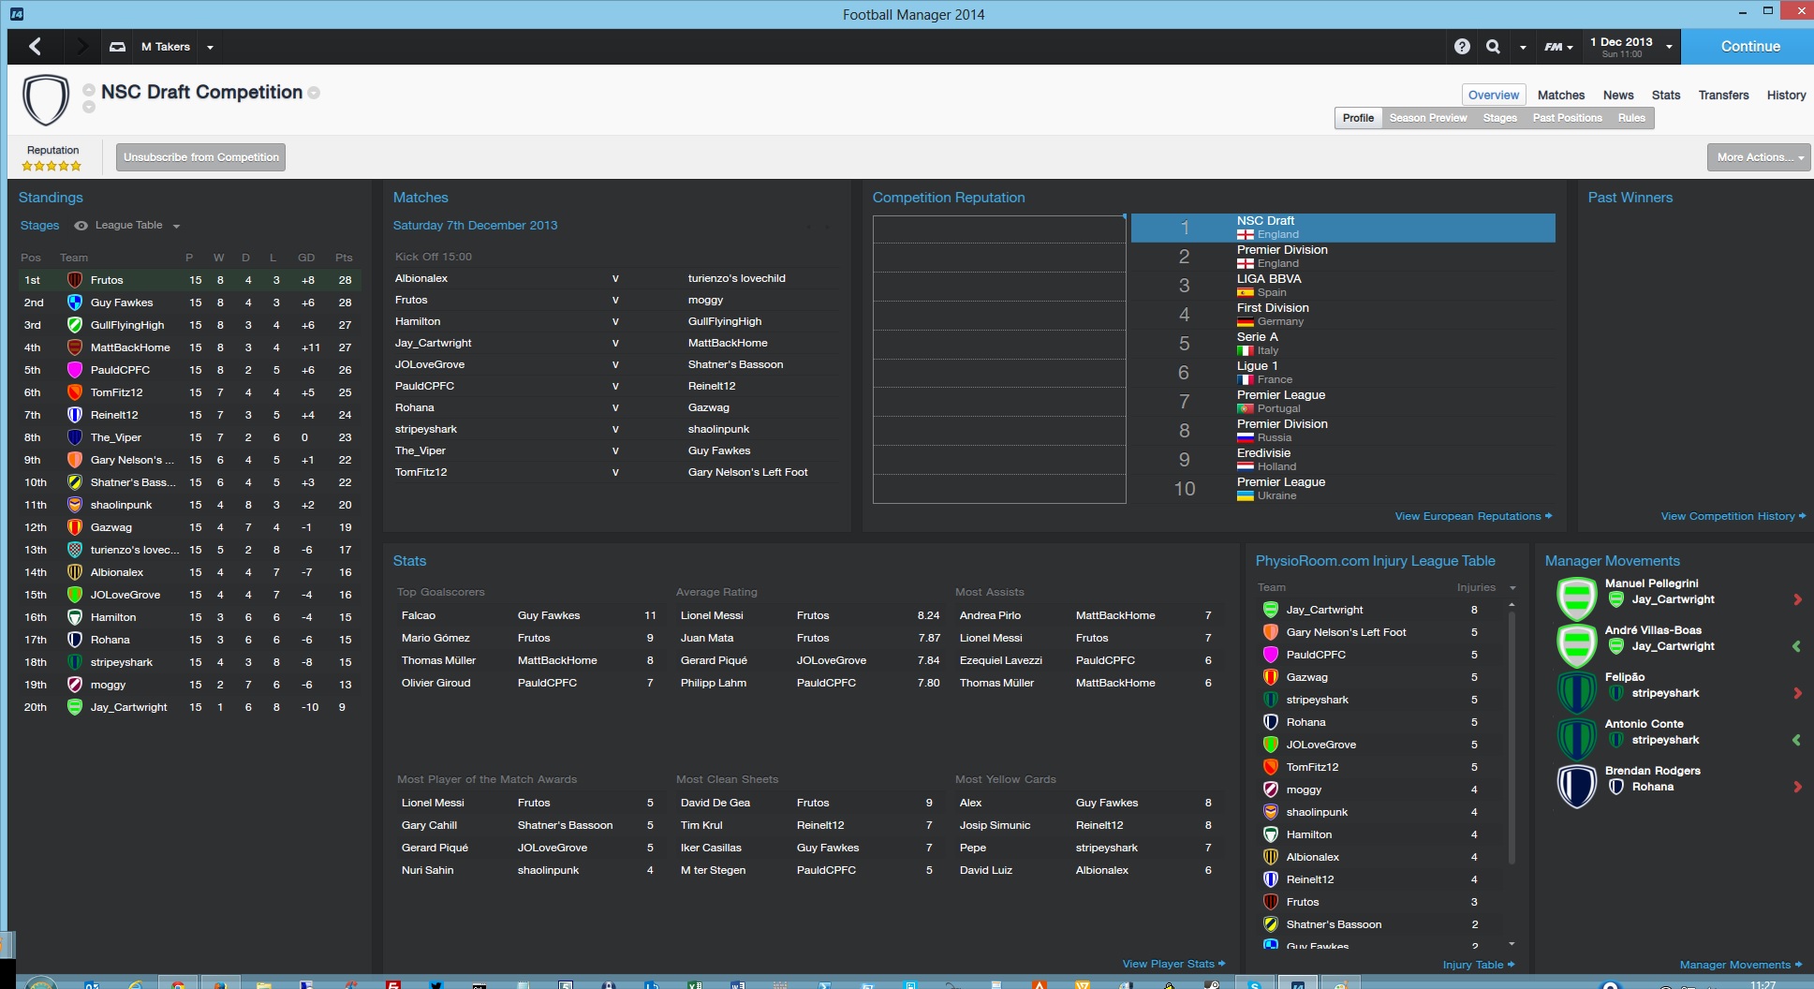Click the Gazwag badge in standings
Image resolution: width=1814 pixels, height=989 pixels.
[x=75, y=527]
